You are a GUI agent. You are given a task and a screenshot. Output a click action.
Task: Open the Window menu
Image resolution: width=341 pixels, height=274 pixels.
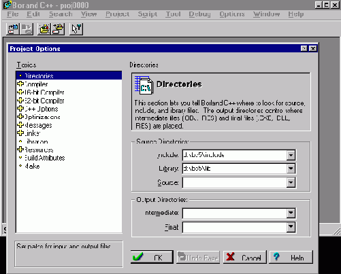pyautogui.click(x=266, y=14)
